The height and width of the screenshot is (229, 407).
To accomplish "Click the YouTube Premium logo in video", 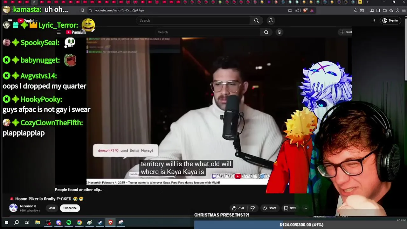I will pyautogui.click(x=76, y=32).
